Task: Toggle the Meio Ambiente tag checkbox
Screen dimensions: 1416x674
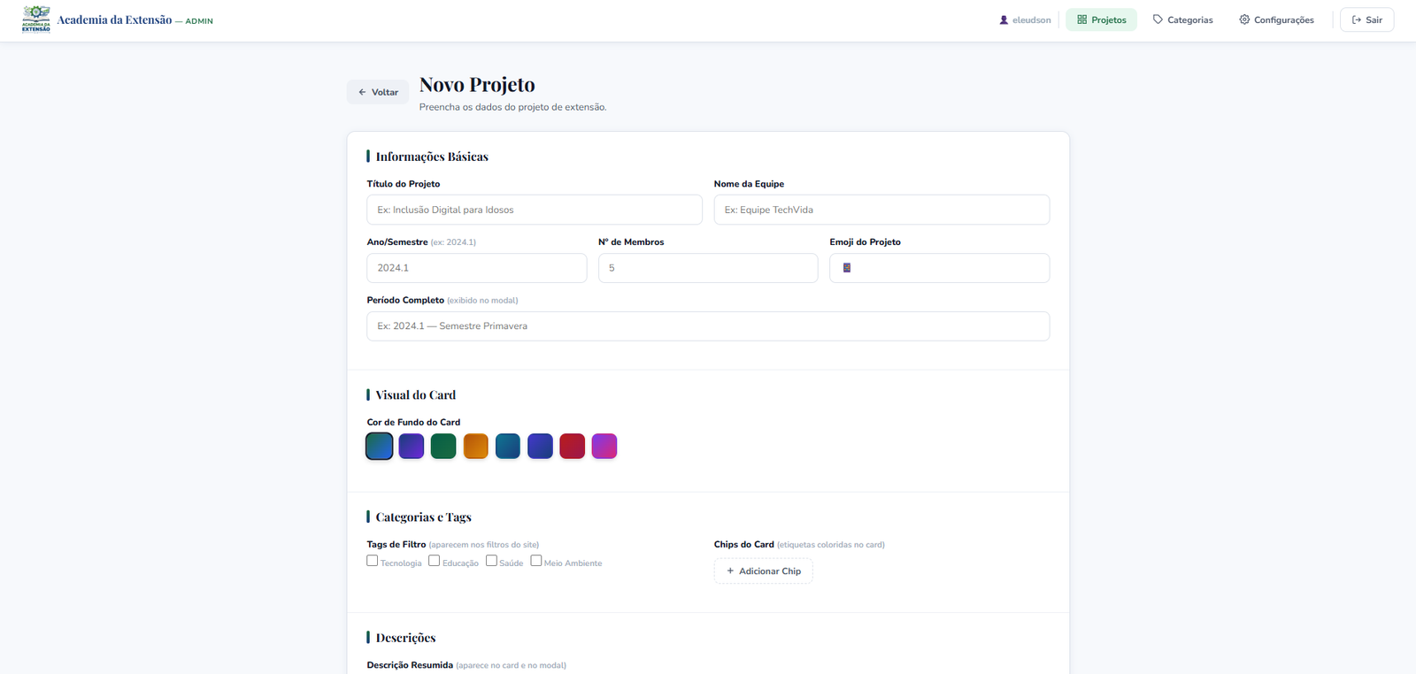Action: point(536,561)
